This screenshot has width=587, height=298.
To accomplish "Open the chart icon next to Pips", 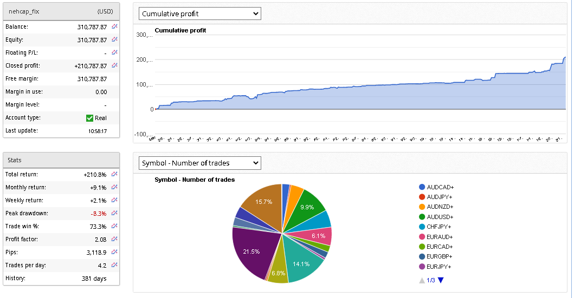I will [114, 252].
